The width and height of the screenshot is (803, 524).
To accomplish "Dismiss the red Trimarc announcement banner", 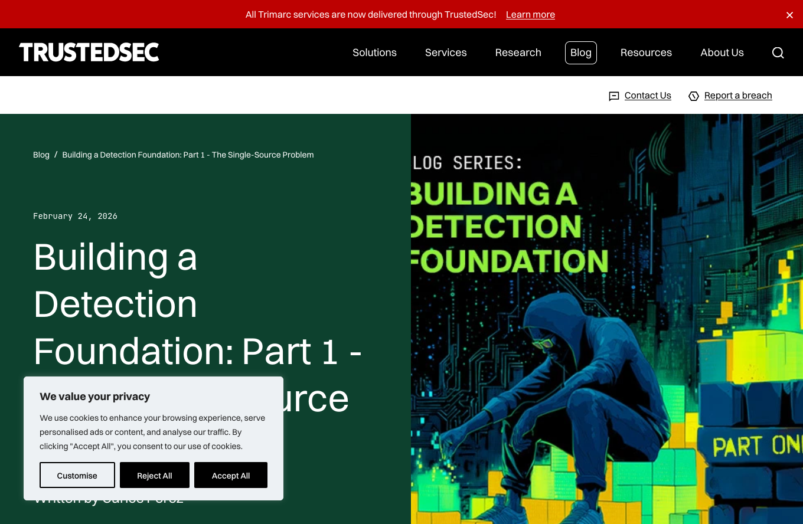I will pyautogui.click(x=789, y=15).
